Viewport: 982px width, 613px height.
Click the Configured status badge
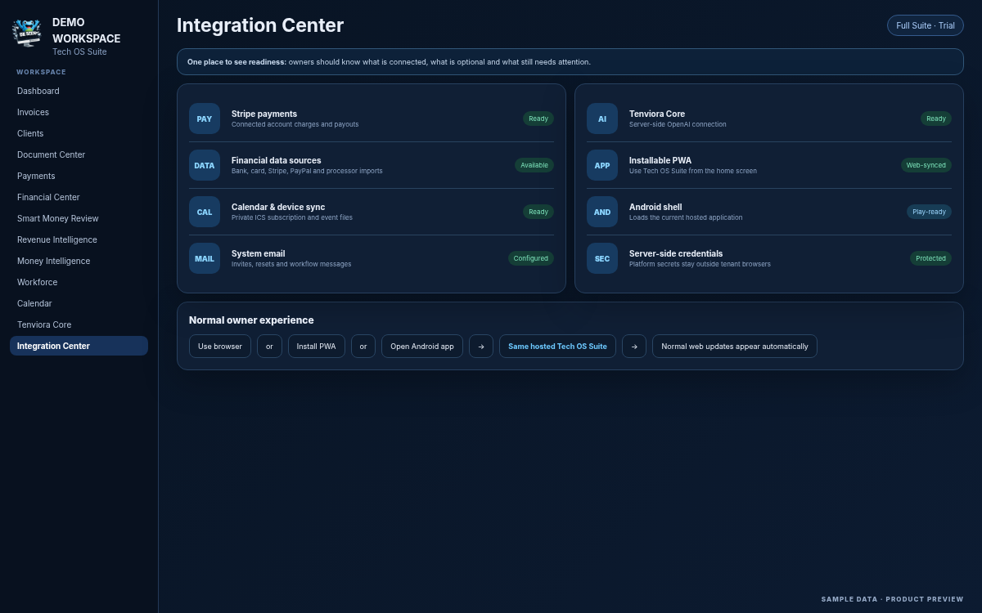point(531,258)
